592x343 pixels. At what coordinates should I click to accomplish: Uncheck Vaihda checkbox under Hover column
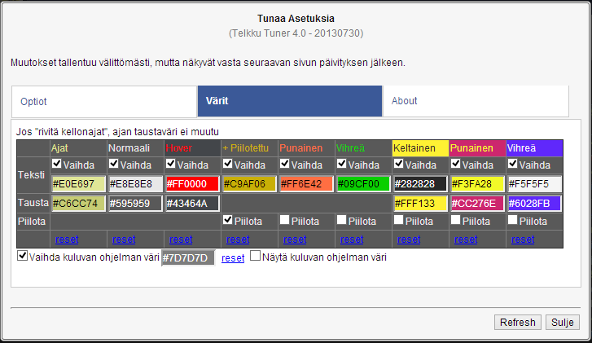170,165
